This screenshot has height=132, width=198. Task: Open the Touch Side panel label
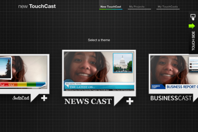coord(193,41)
